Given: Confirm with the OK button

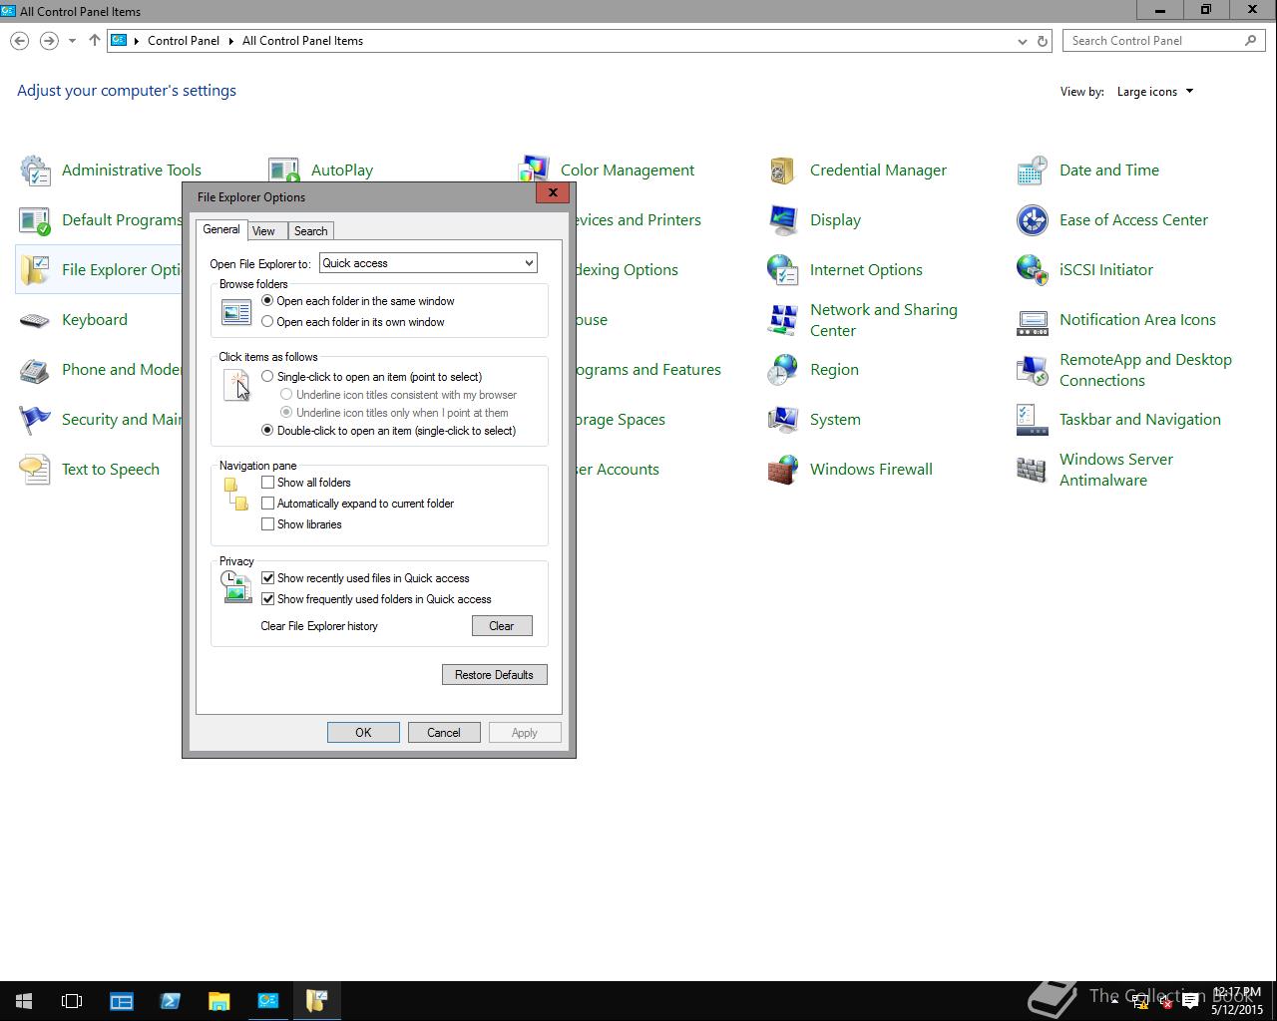Looking at the screenshot, I should click(363, 733).
